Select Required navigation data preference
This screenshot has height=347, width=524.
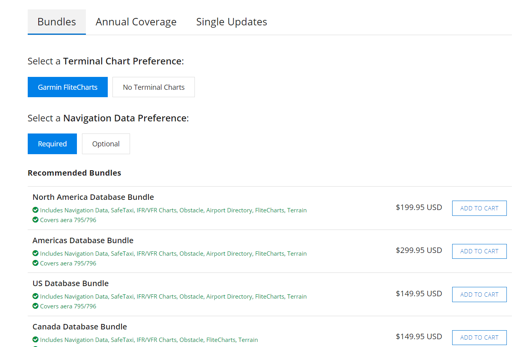[52, 144]
